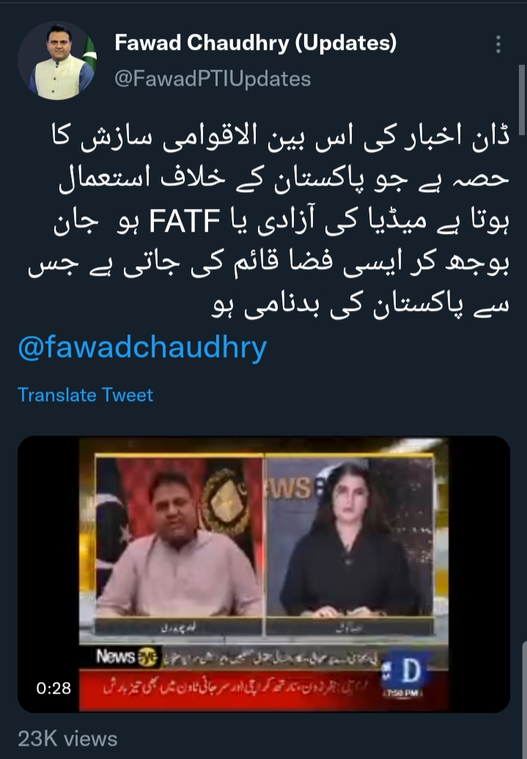Click the FATF word in the tweet
Image resolution: width=527 pixels, height=759 pixels.
pyautogui.click(x=185, y=221)
